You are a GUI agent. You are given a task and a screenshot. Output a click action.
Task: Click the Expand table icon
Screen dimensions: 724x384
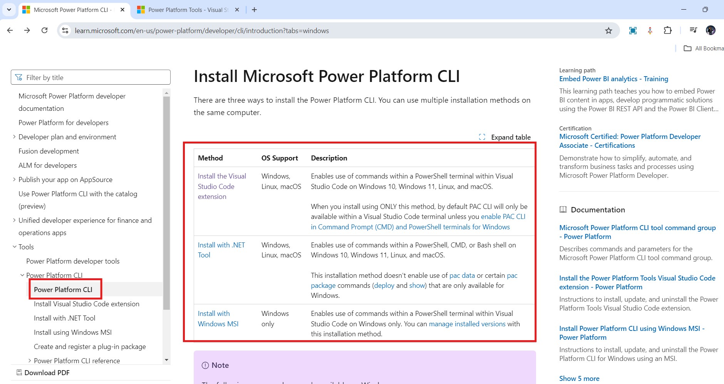click(482, 137)
